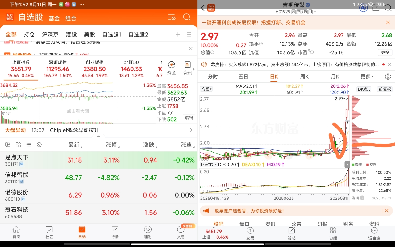This screenshot has width=395, height=247.
Task: Go to 首页 home in bottom bar
Action: [x=16, y=232]
